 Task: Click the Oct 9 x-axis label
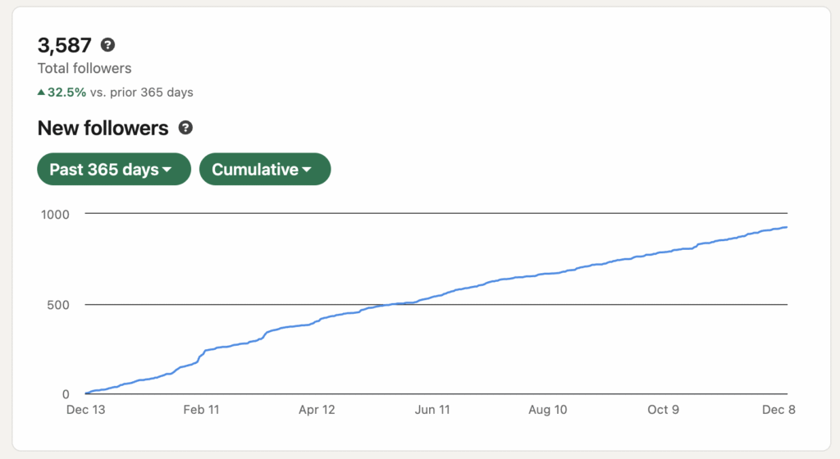663,409
